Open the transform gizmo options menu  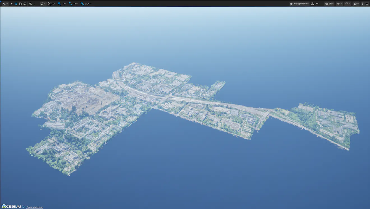point(43,4)
